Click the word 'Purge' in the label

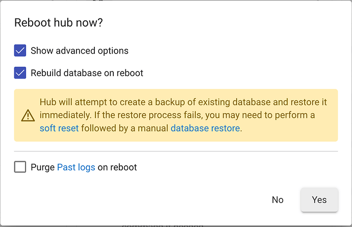pos(43,167)
